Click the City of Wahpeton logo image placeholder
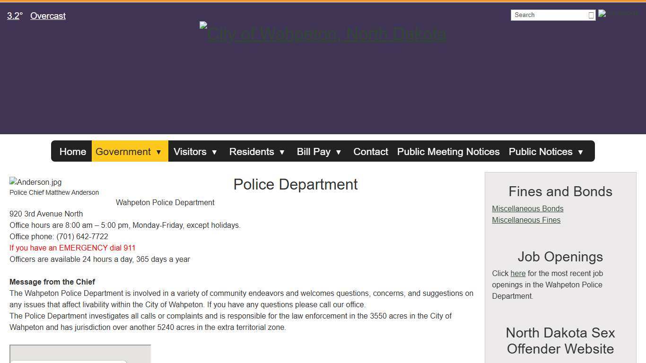Image resolution: width=646 pixels, height=363 pixels. pos(323,33)
